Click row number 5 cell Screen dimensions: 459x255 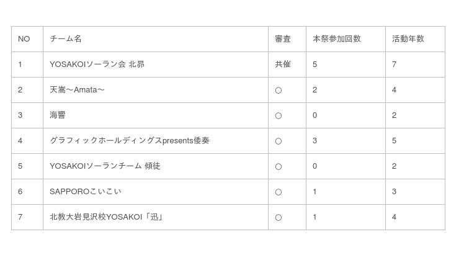pos(20,166)
